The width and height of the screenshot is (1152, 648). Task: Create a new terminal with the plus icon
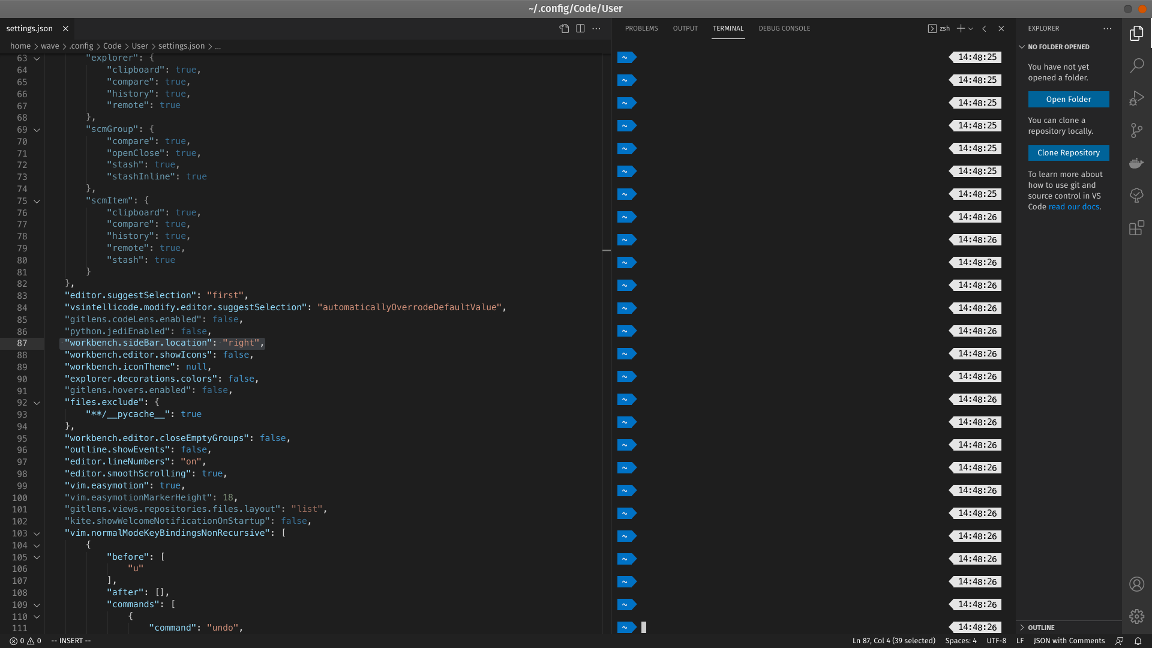pos(961,28)
